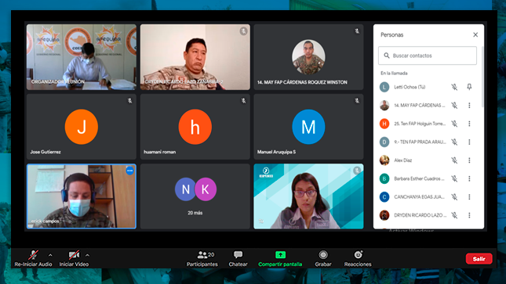
Task: Open three-dot menu for DRYDEN RICARDO LAZO
Action: point(469,215)
